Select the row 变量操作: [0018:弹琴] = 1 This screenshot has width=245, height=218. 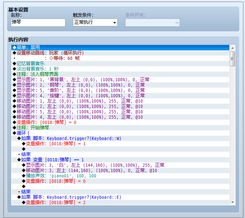point(120,144)
